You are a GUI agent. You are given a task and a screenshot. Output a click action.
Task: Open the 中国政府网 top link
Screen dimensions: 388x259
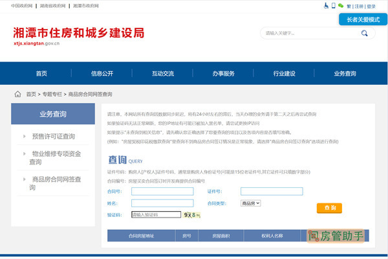(22, 6)
